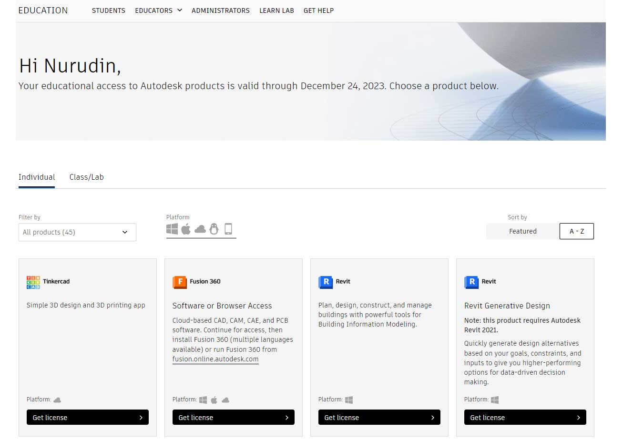623x441 pixels.
Task: Click the EDUCATION site logo
Action: click(x=43, y=10)
